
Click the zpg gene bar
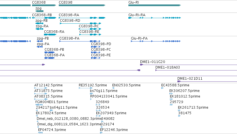[39, 11]
